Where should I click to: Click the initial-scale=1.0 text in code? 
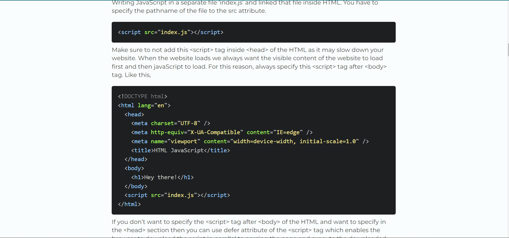point(328,141)
